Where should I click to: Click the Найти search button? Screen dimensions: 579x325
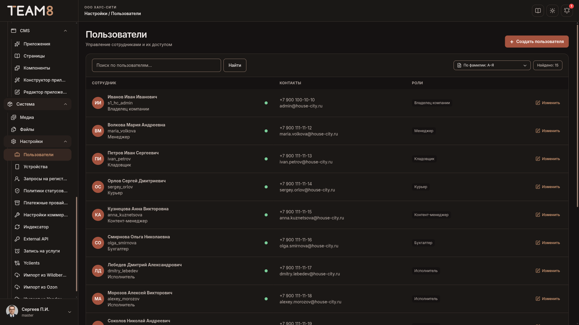click(x=235, y=65)
